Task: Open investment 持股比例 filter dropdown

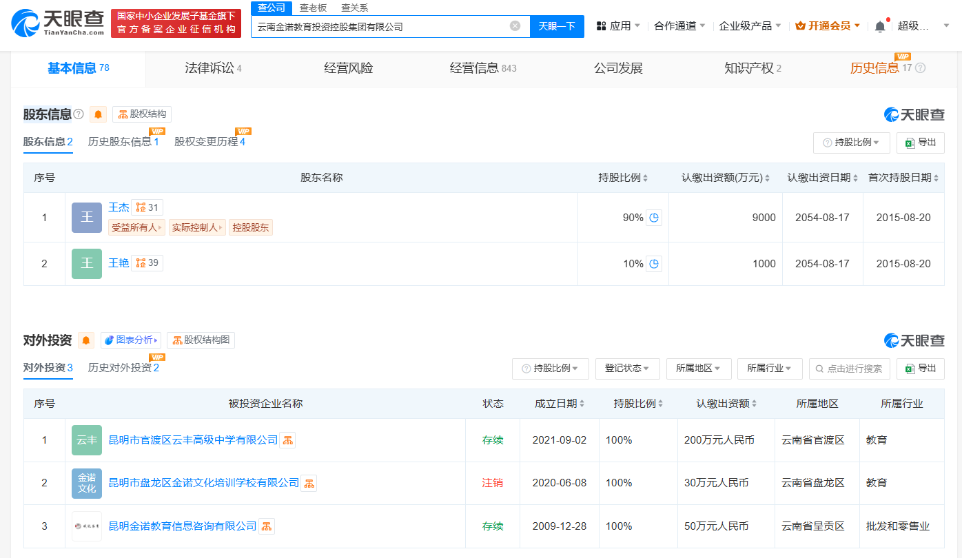Action: tap(551, 369)
